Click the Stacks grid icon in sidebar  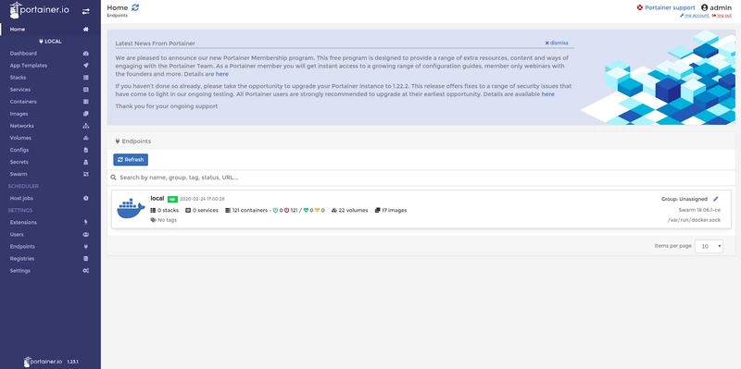[85, 78]
